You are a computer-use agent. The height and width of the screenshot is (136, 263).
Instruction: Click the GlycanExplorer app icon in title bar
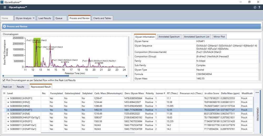(2, 2)
